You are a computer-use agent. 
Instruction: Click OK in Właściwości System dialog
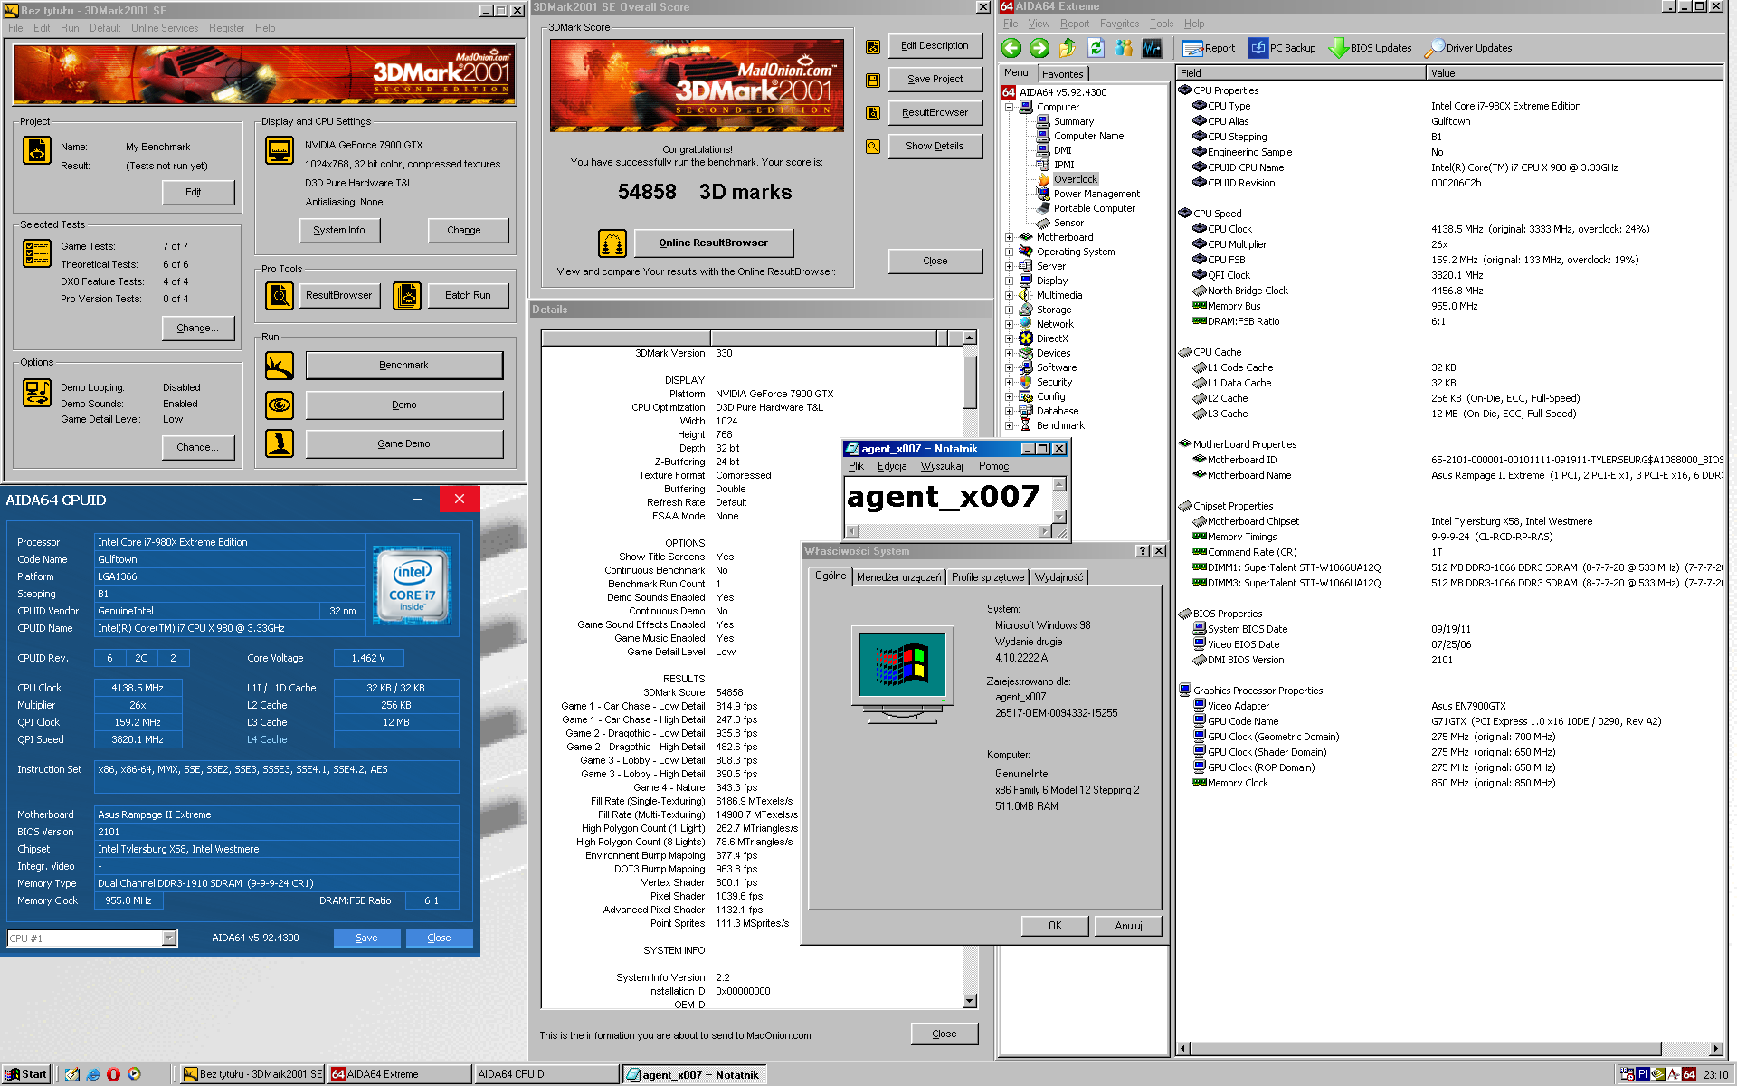click(x=1055, y=926)
